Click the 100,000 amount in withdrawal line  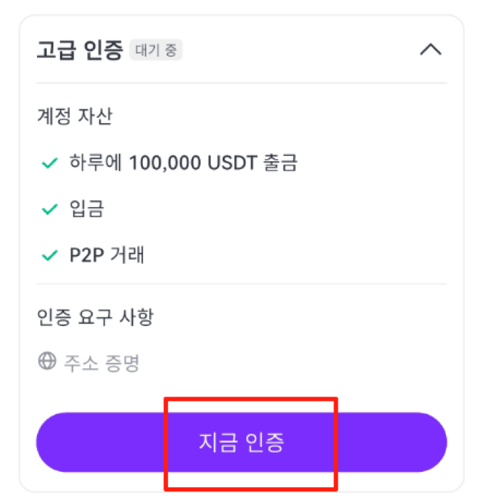pos(165,163)
